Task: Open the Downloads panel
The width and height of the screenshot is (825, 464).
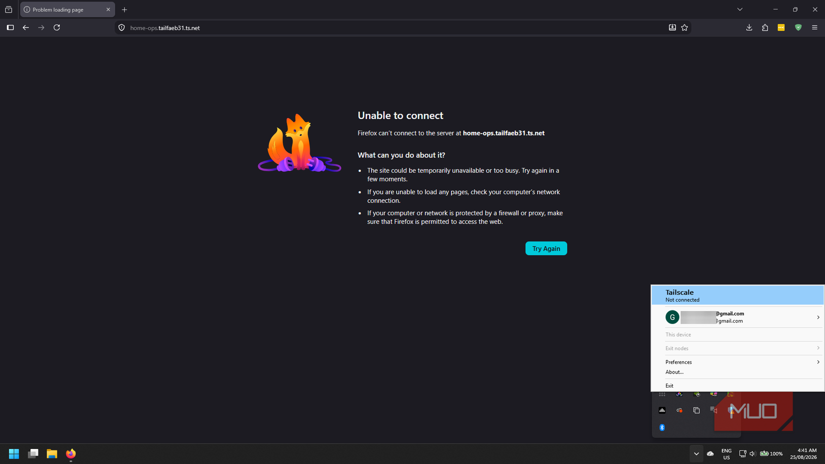Action: coord(749,27)
